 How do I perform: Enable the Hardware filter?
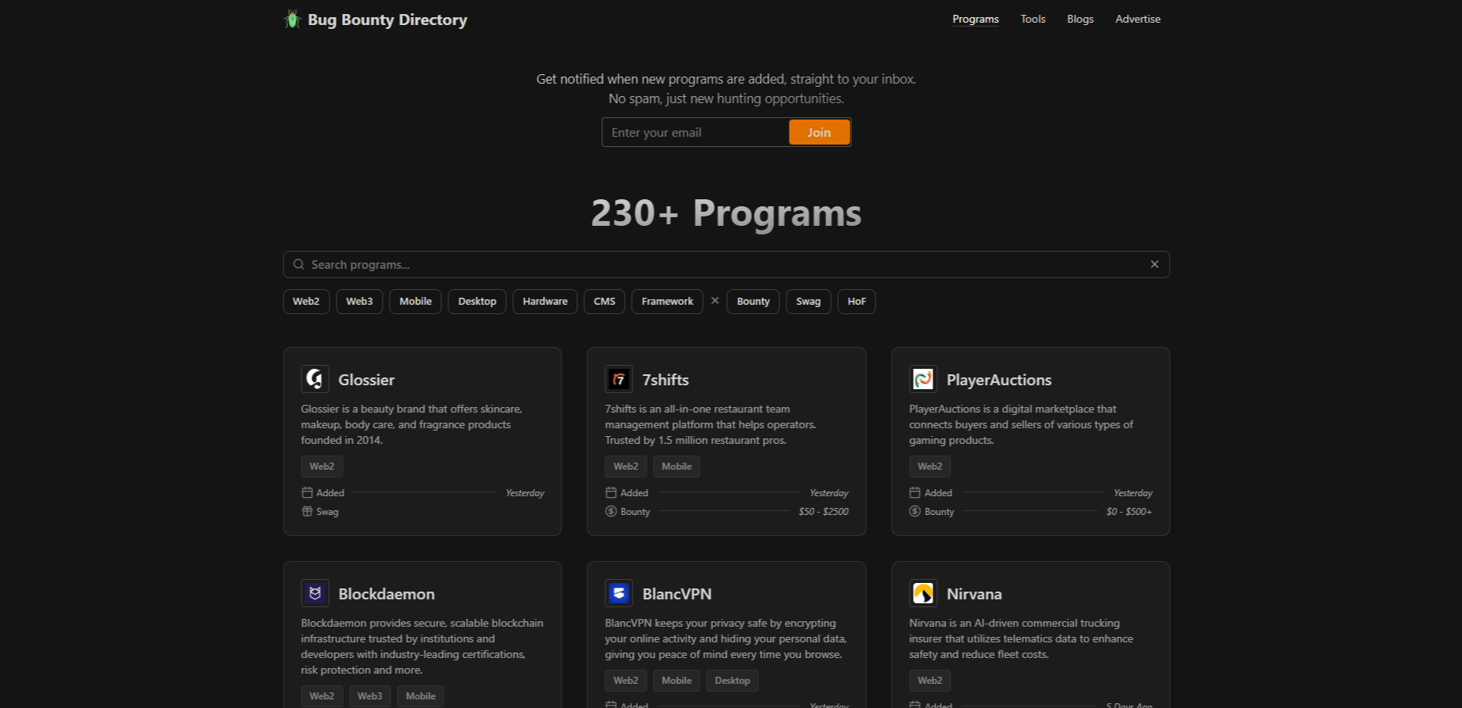point(544,301)
